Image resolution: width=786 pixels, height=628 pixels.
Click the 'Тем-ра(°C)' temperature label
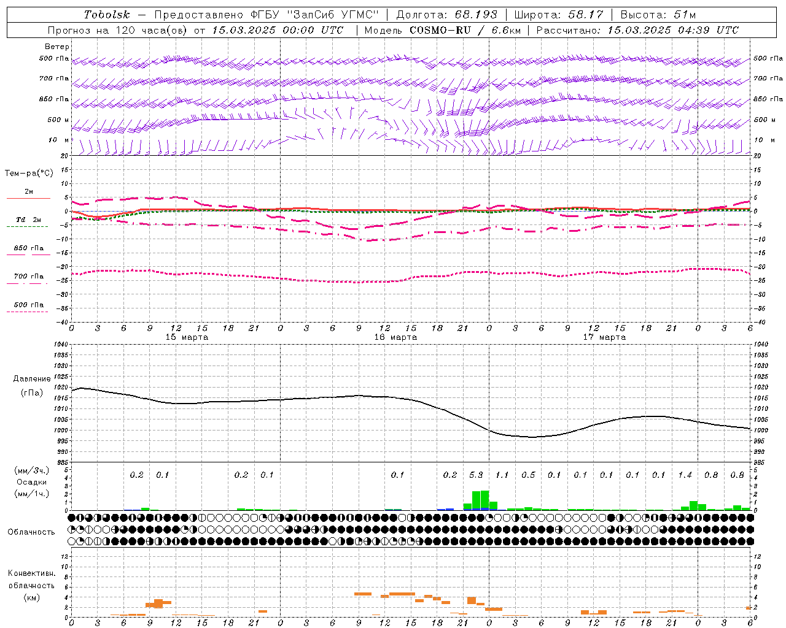pos(29,174)
